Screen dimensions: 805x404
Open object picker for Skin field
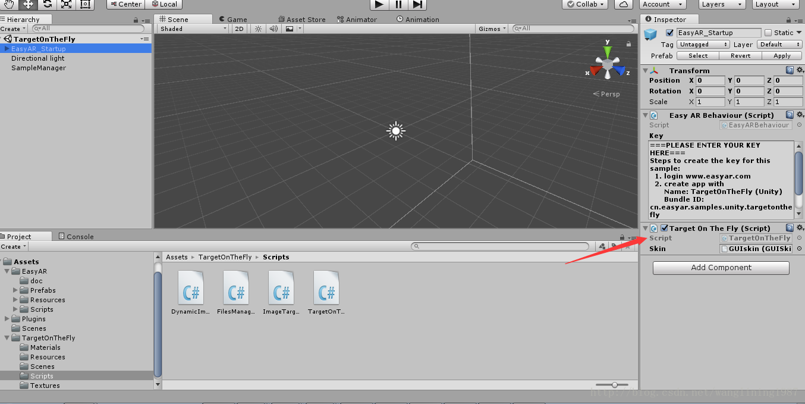799,249
